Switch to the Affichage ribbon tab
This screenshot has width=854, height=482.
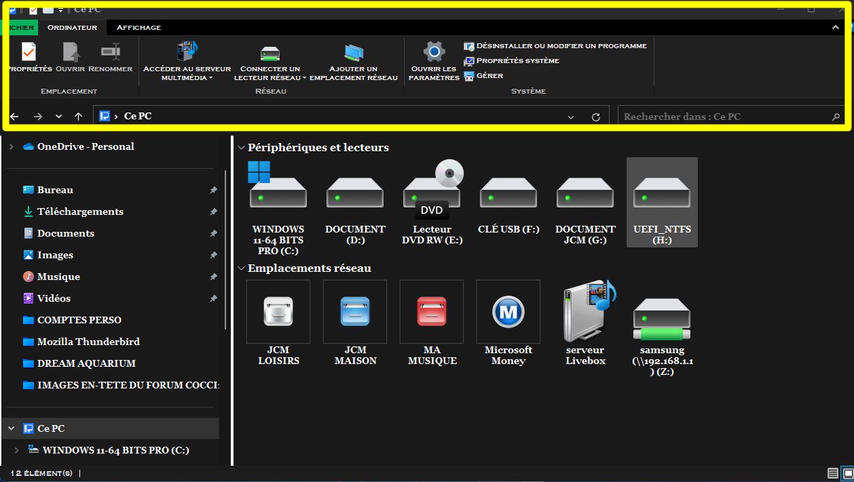[138, 28]
